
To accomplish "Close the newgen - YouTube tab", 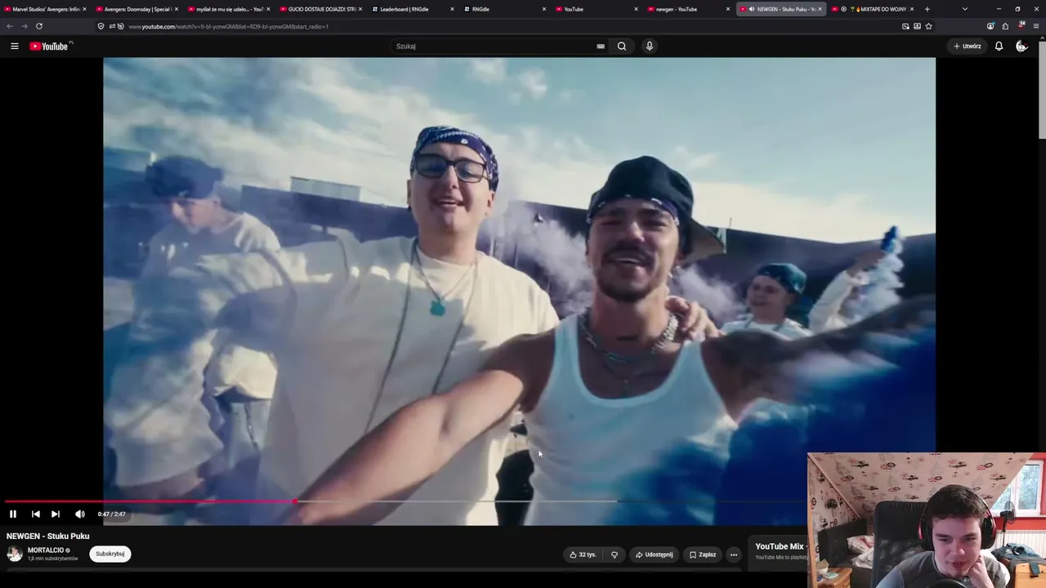I will point(727,9).
